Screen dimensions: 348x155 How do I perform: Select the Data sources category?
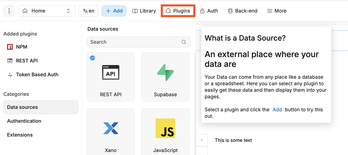(41, 107)
